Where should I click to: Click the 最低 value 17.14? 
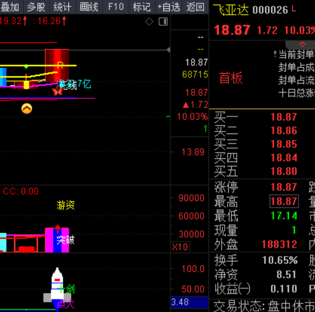[x=284, y=216]
